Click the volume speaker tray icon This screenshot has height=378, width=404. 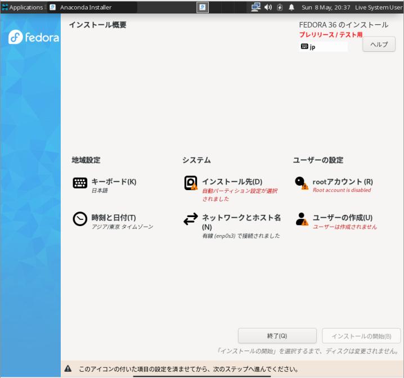[x=268, y=7]
